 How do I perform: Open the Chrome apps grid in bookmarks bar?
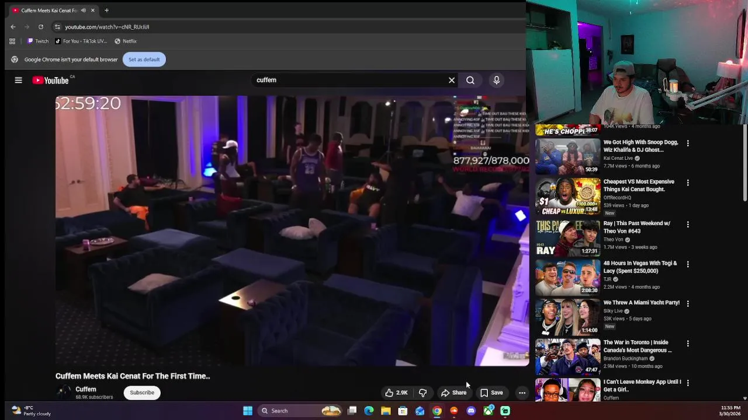coord(12,41)
